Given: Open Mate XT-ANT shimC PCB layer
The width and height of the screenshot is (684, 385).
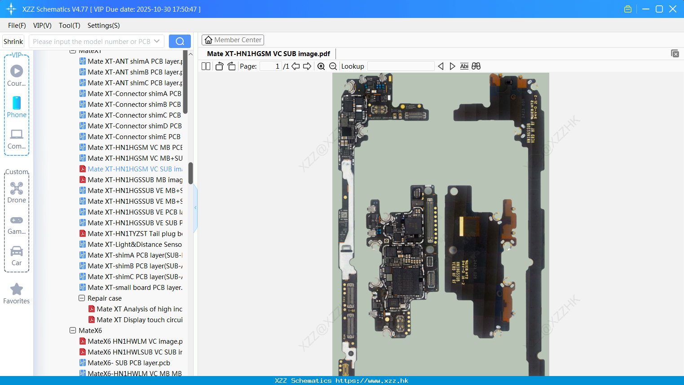Looking at the screenshot, I should point(131,83).
